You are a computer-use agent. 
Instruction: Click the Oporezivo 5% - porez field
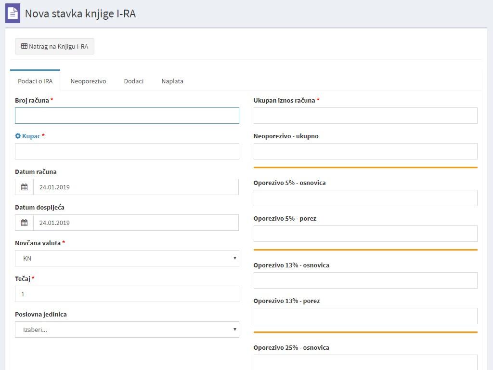pyautogui.click(x=365, y=234)
